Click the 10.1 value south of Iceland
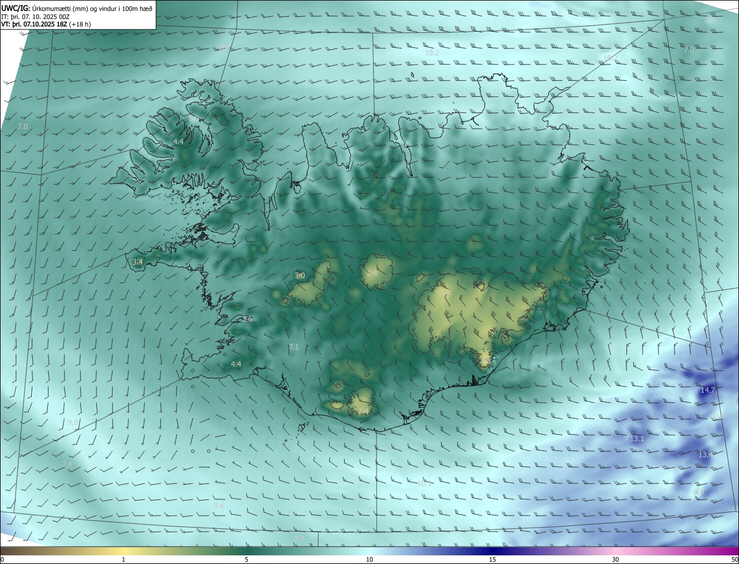739x564 pixels. tap(424, 484)
